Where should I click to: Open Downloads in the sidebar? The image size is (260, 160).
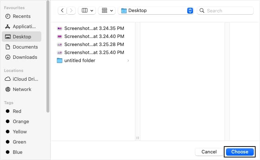(x=22, y=57)
